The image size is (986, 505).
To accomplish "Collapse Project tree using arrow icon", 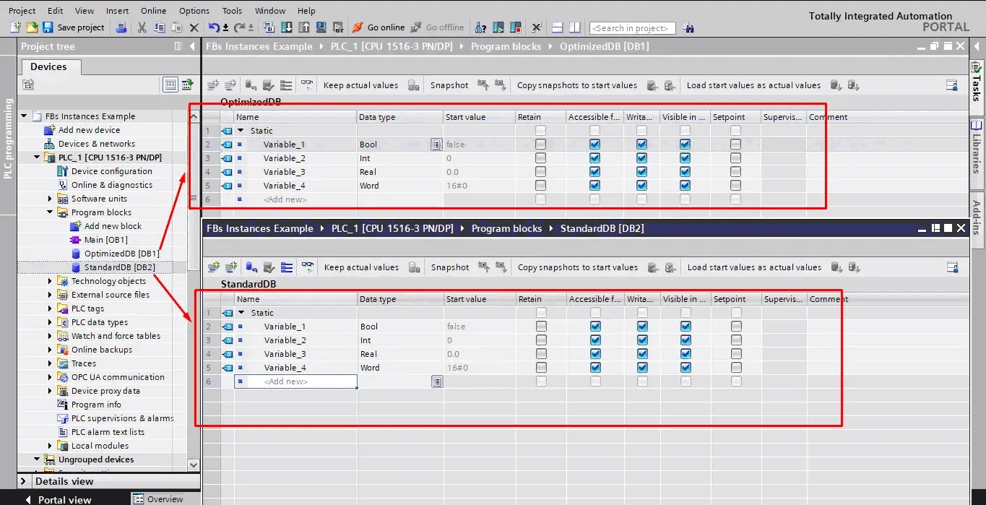I will point(192,46).
